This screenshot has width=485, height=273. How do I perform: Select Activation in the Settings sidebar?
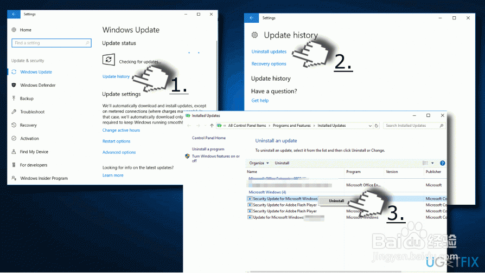(29, 138)
